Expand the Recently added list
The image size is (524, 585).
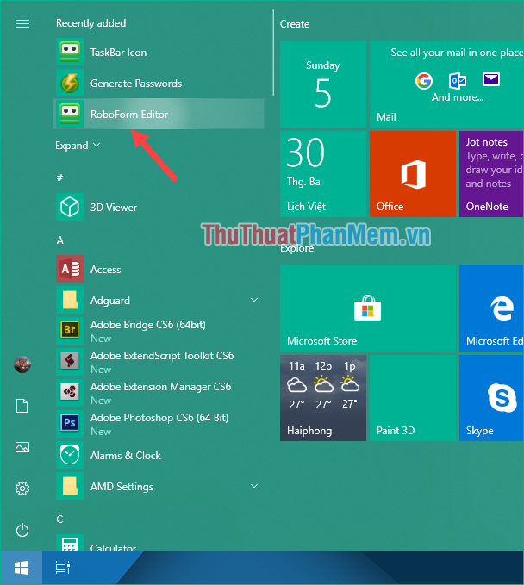click(78, 146)
